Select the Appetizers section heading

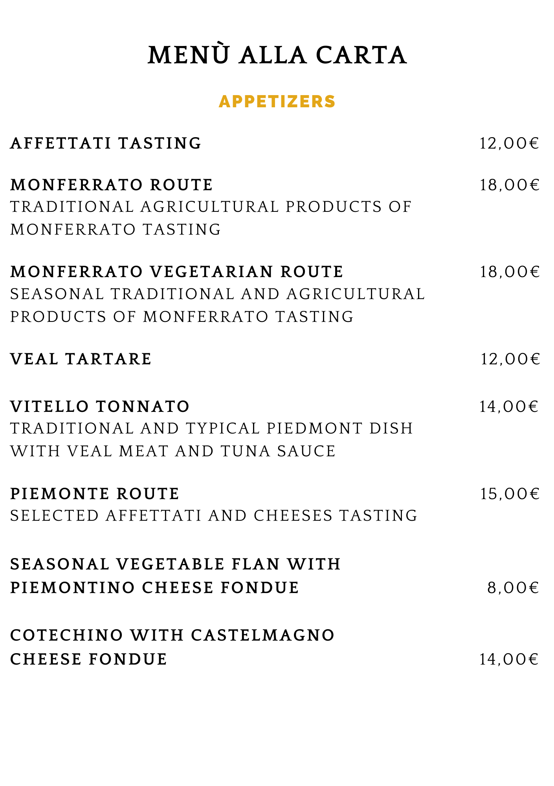[277, 101]
